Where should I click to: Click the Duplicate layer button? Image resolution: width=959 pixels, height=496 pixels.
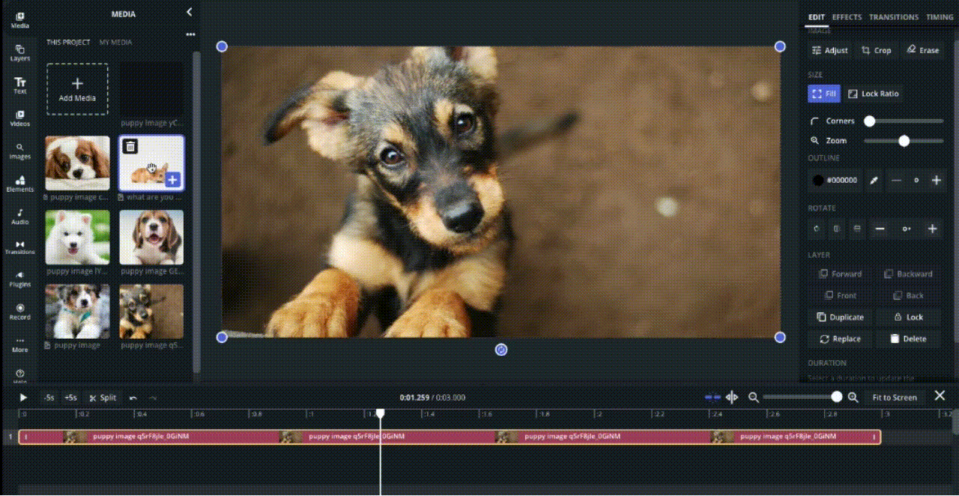[x=840, y=317]
